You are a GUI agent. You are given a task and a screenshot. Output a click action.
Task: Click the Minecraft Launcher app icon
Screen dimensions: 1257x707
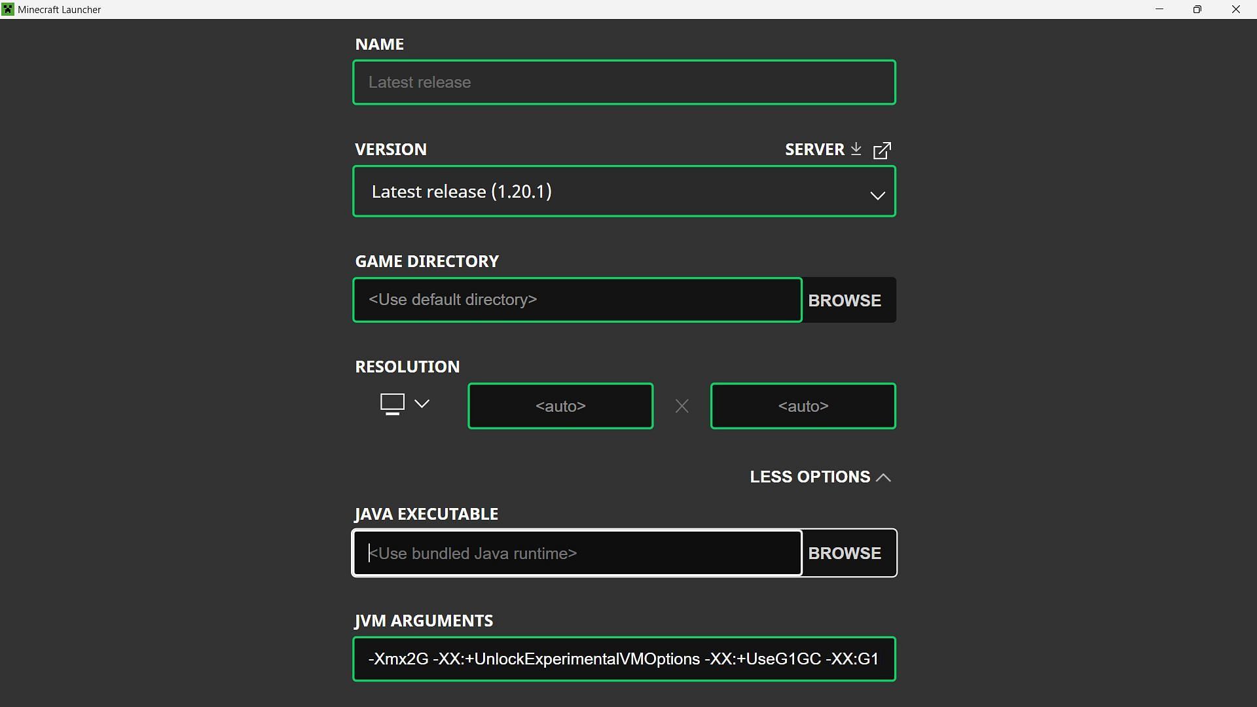pos(7,9)
